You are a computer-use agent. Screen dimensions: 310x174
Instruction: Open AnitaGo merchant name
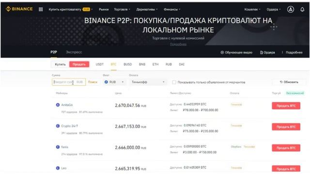click(x=67, y=105)
